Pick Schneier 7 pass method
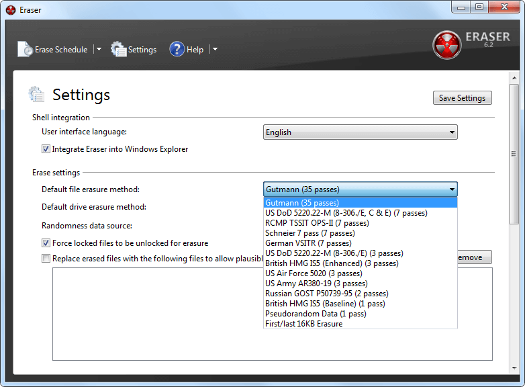 301,233
